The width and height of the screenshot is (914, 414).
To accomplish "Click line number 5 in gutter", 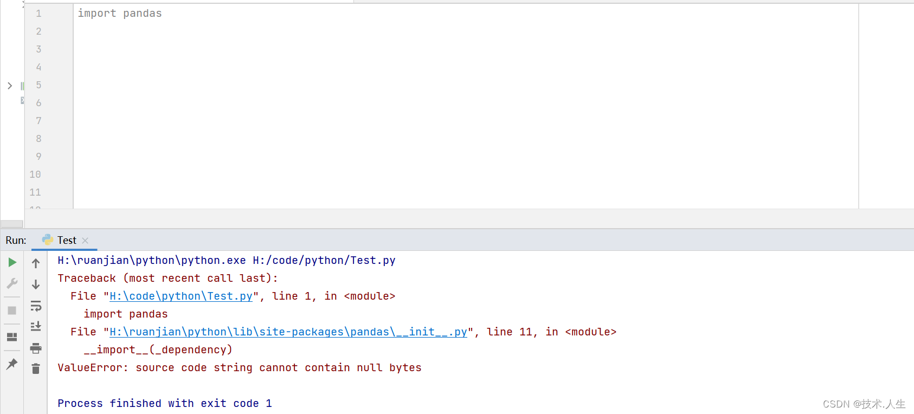I will pyautogui.click(x=38, y=85).
